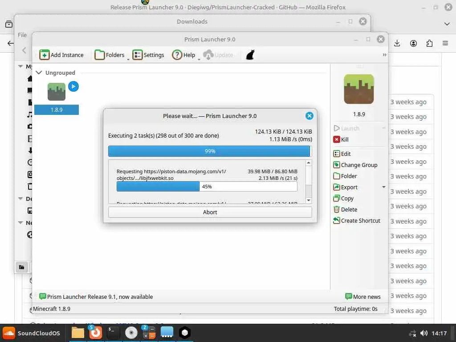Expand toolbar overflow chevron
Image resolution: width=456 pixels, height=342 pixels.
384,55
